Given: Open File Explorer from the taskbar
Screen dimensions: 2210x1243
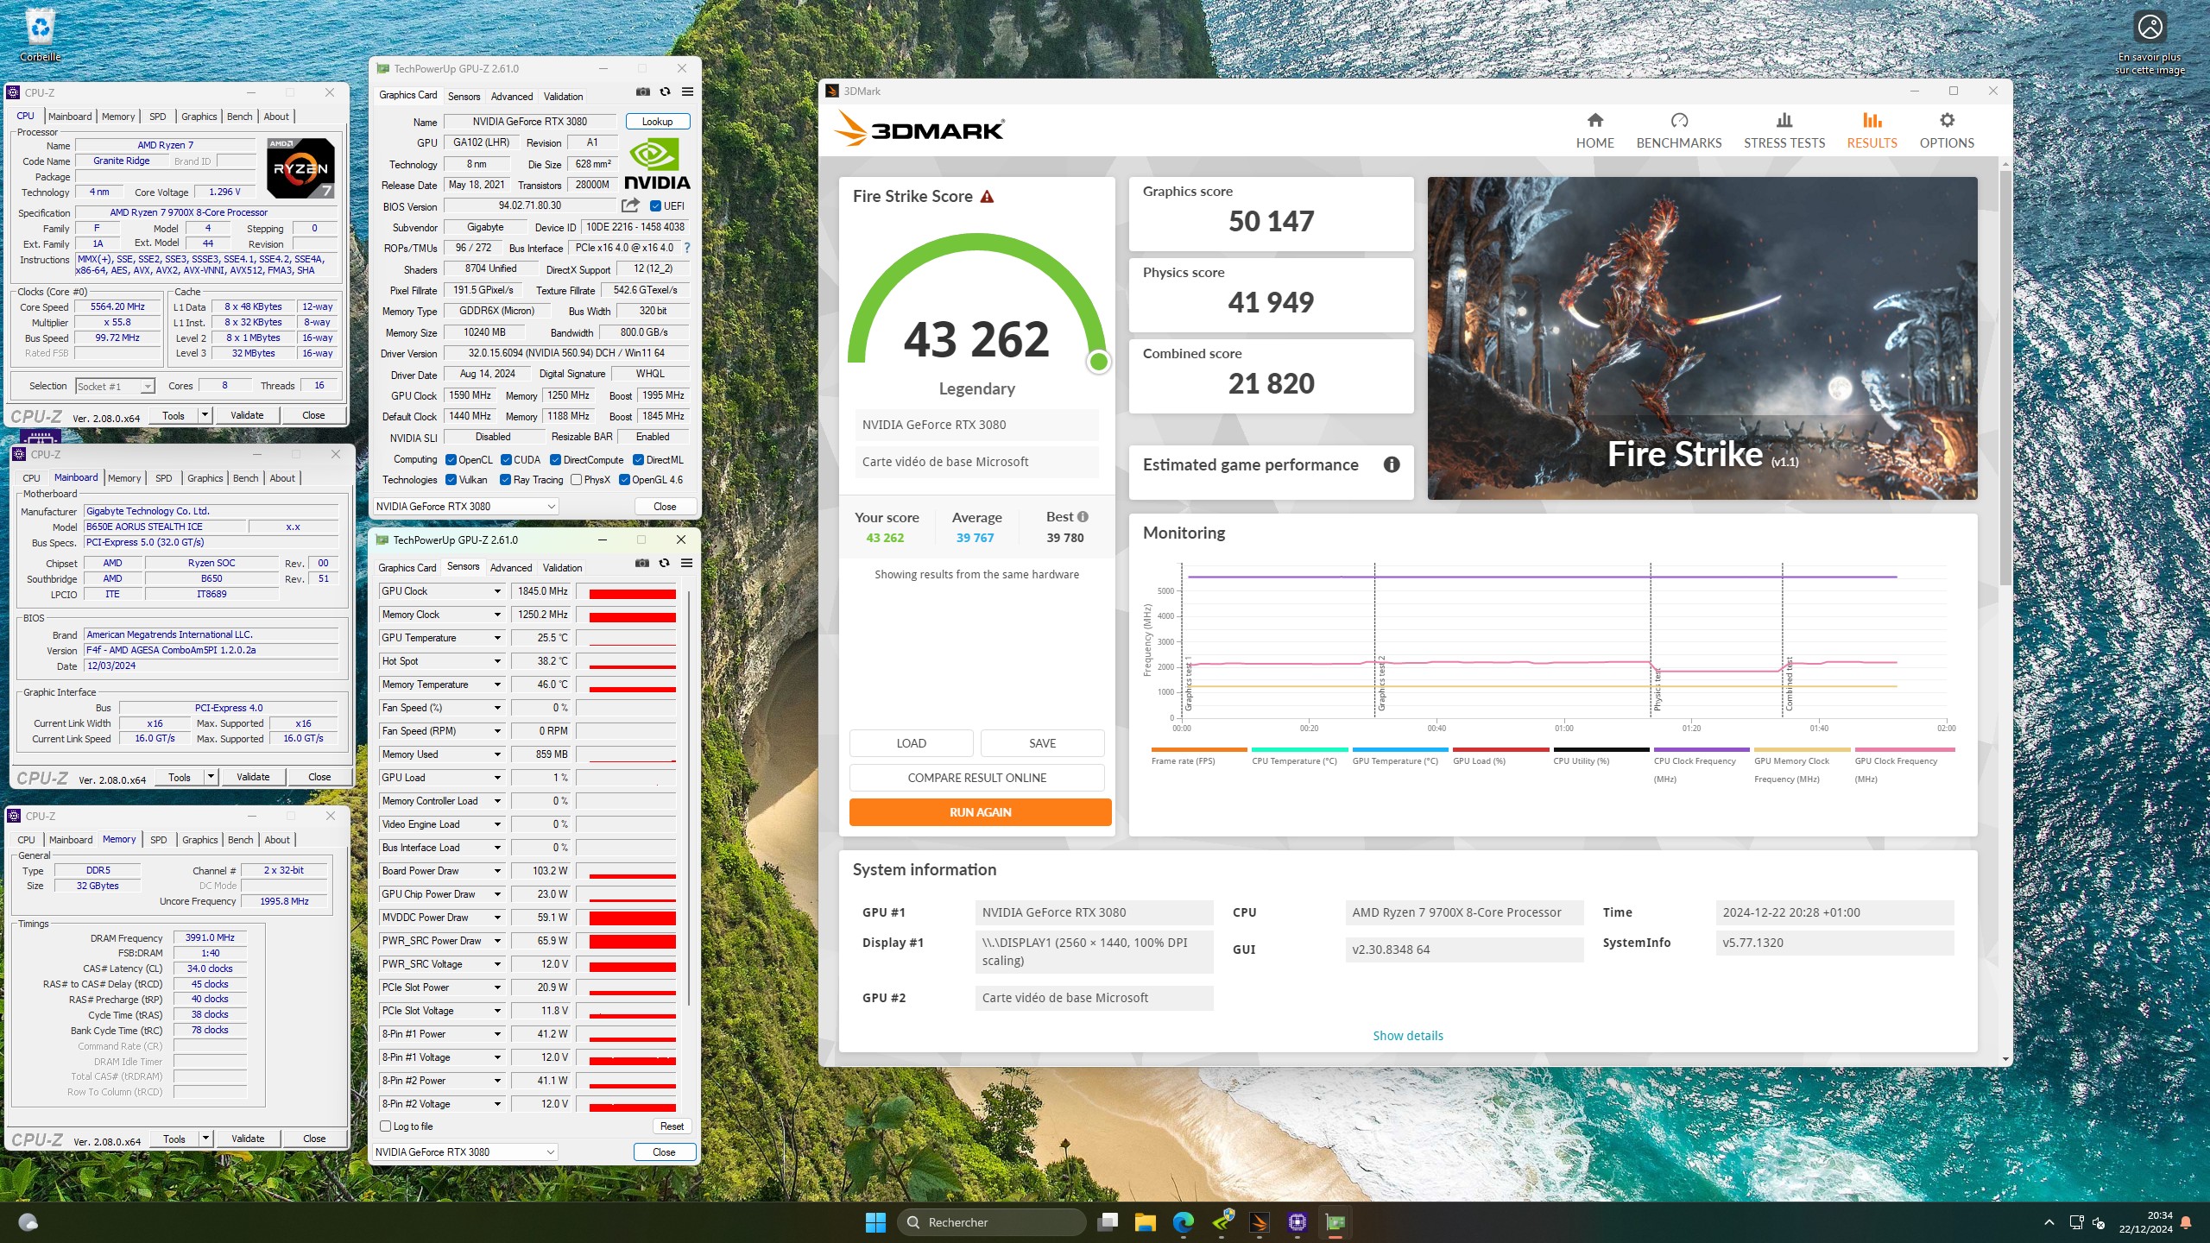Looking at the screenshot, I should pos(1145,1222).
